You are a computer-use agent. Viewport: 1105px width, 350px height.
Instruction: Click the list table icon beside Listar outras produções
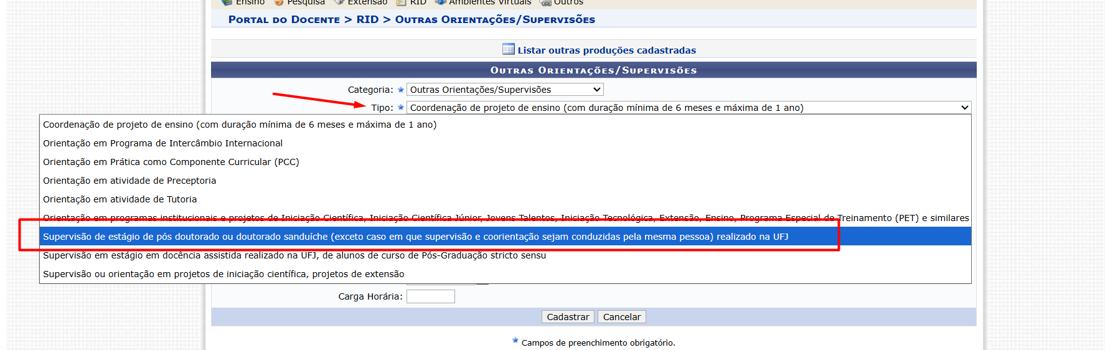(x=508, y=49)
